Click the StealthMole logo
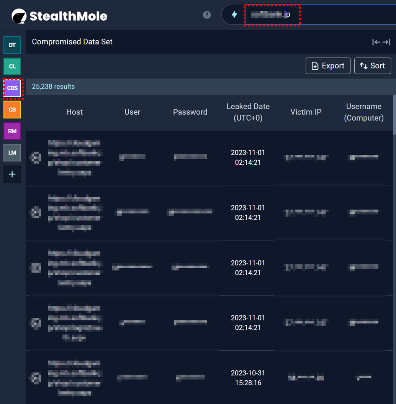 [59, 16]
